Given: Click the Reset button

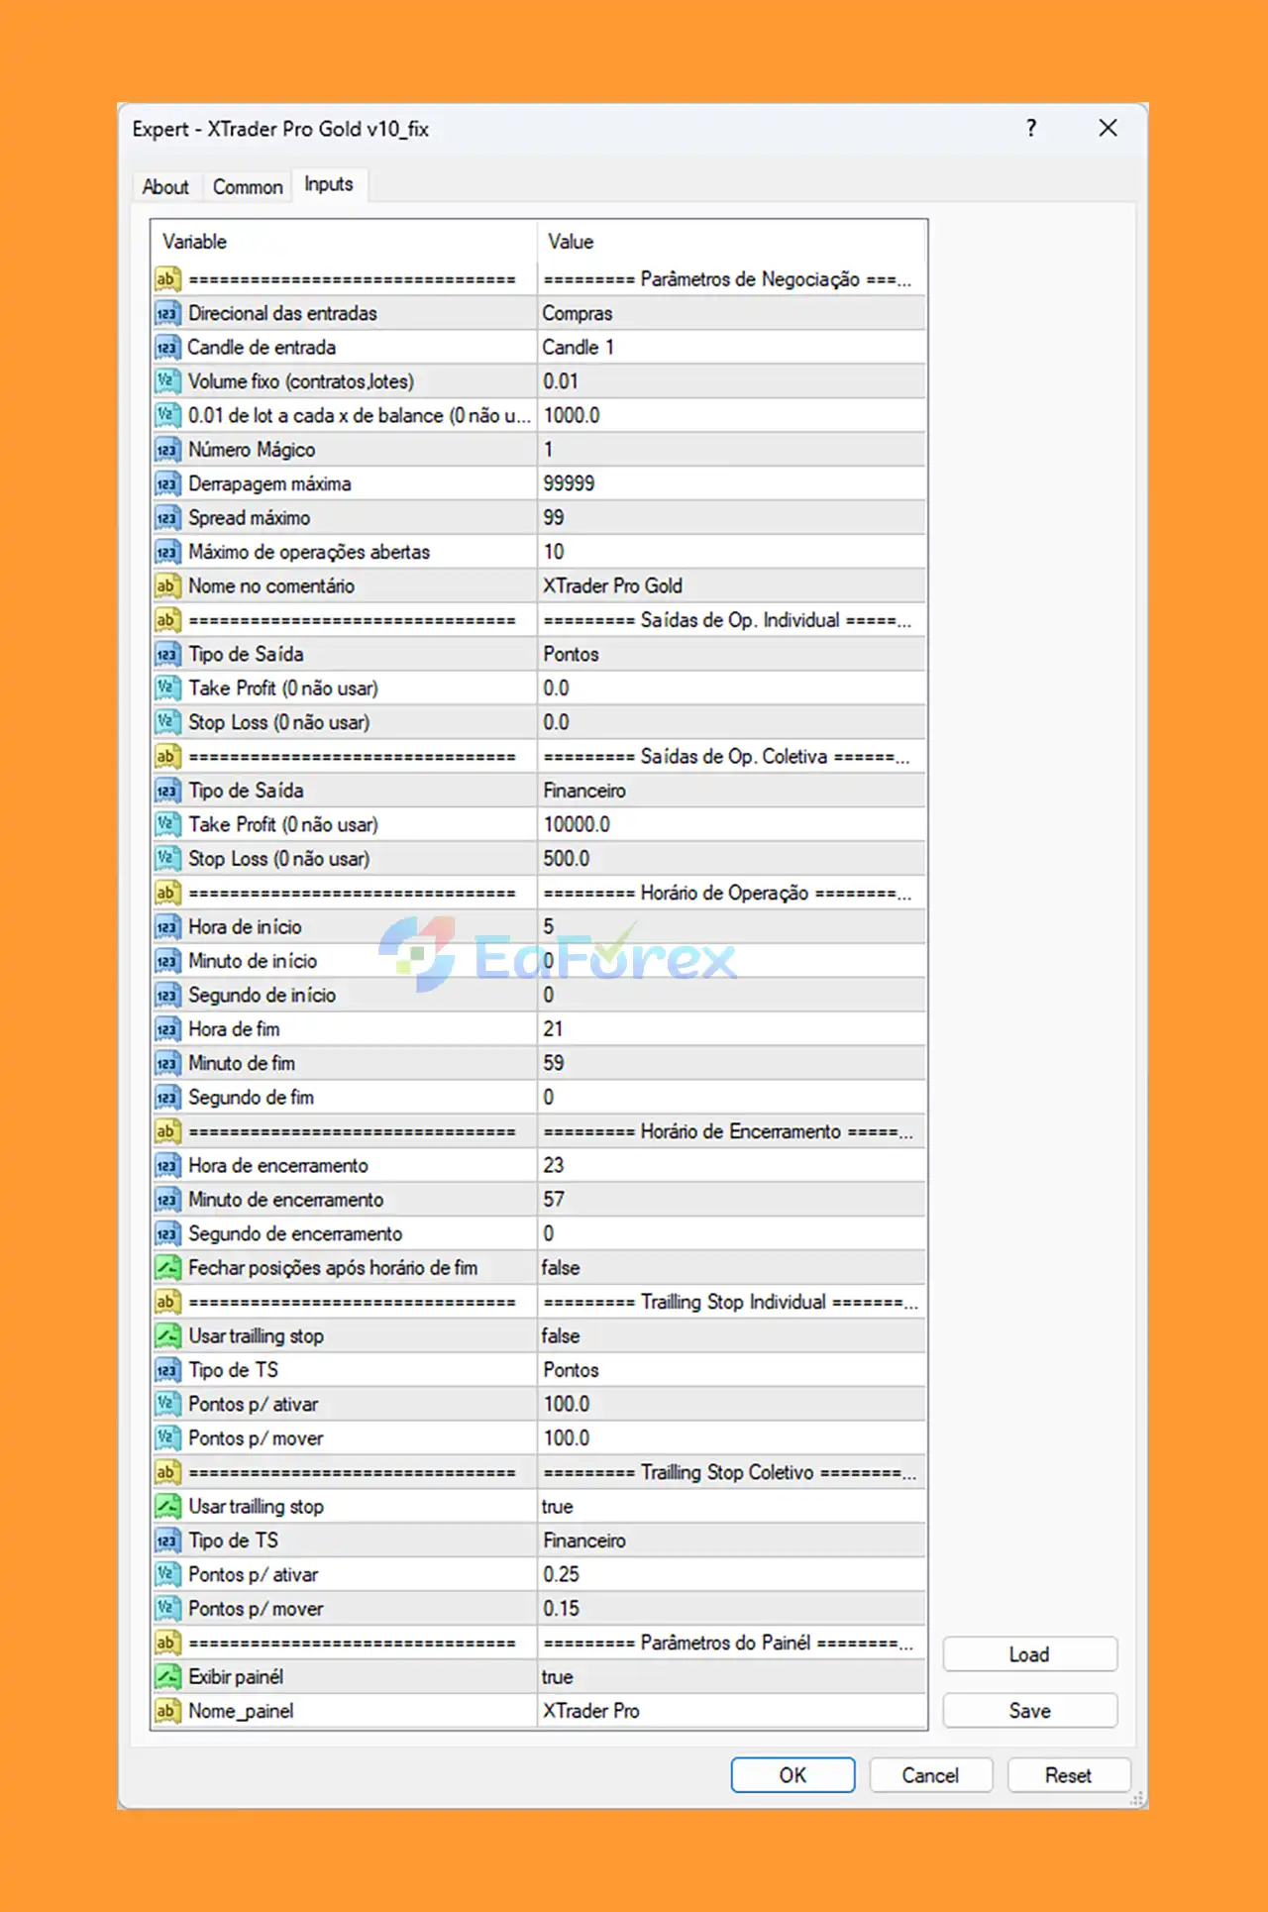Looking at the screenshot, I should 1069,1775.
